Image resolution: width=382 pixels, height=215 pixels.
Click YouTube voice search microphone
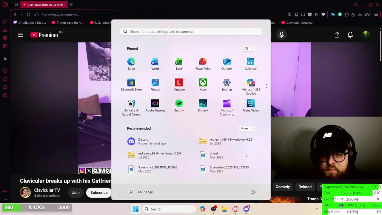click(281, 35)
